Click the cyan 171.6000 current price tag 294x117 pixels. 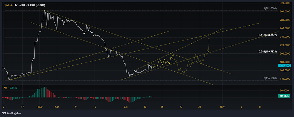[285, 65]
